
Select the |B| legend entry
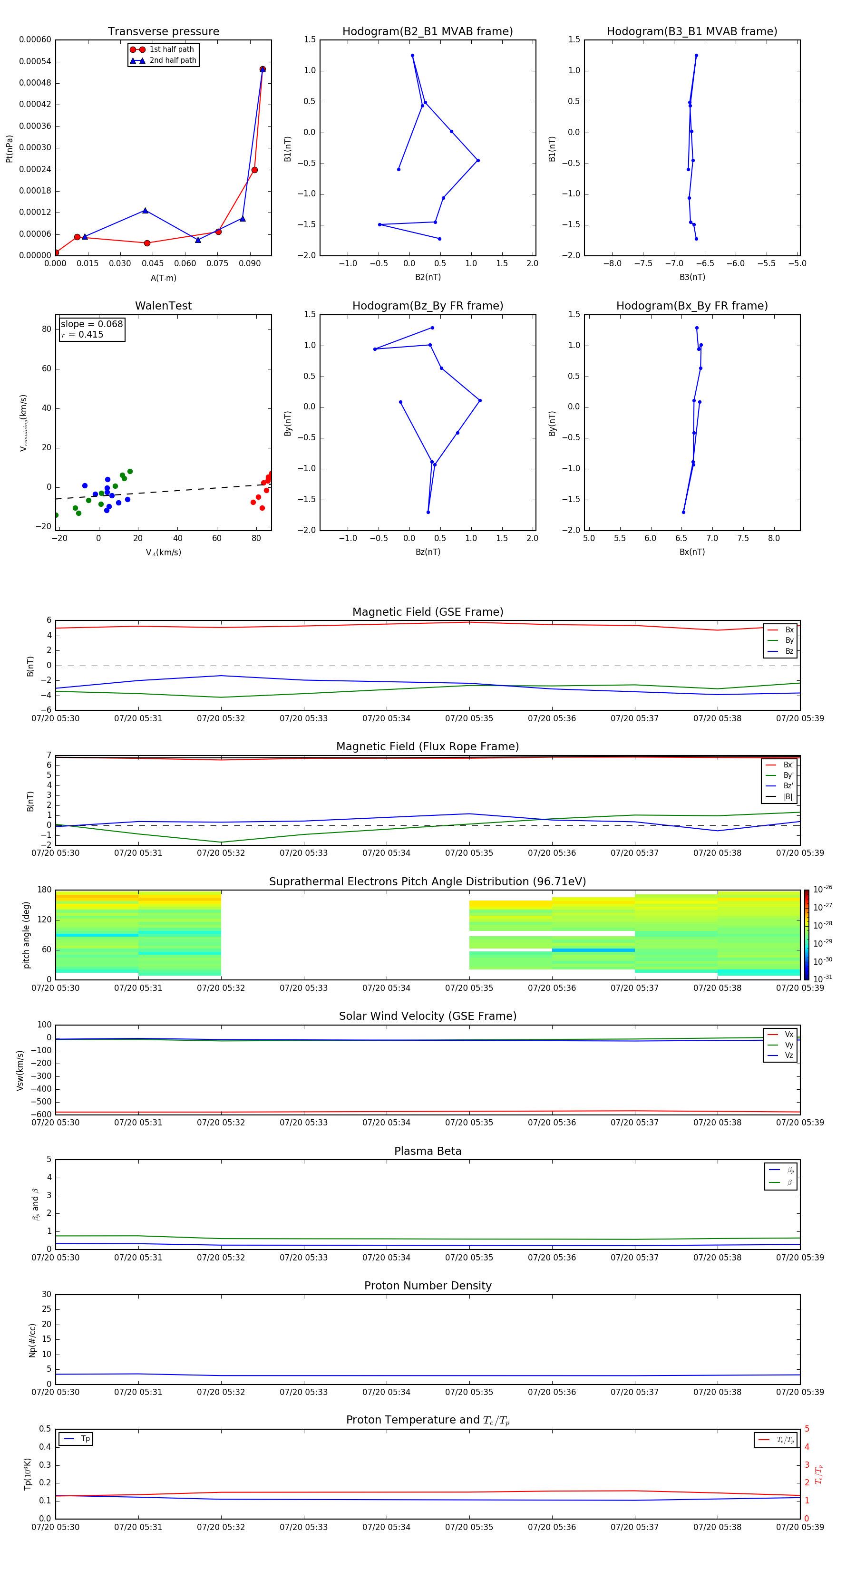point(779,797)
